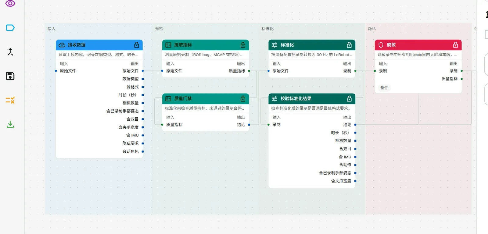Select the 提取指标 node title

[x=183, y=45]
